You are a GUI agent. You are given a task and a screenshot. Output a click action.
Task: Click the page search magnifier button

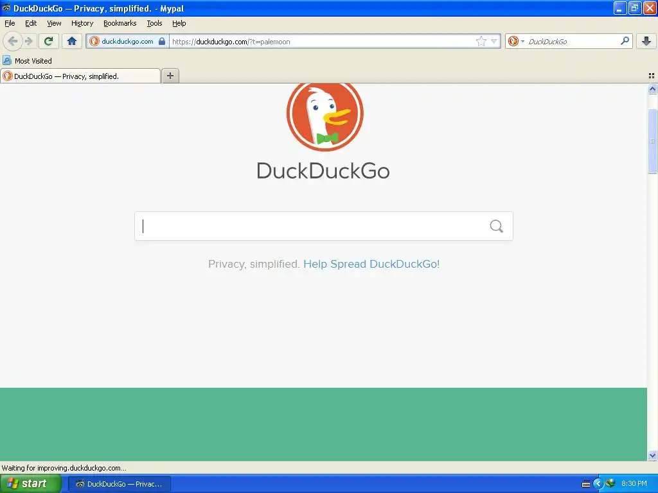[x=497, y=226]
